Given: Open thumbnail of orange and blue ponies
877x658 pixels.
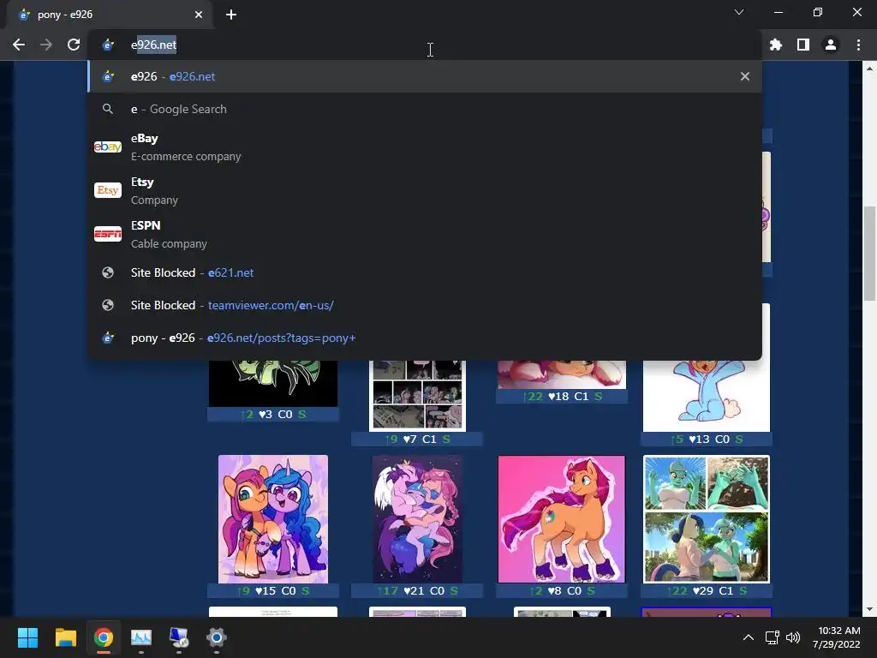Looking at the screenshot, I should (x=273, y=519).
